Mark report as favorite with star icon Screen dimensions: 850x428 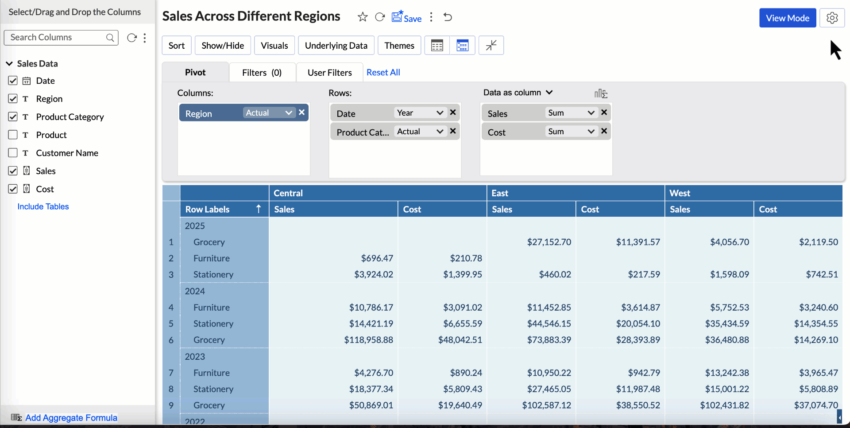(363, 17)
